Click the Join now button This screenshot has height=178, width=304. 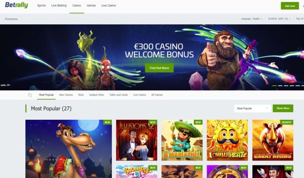click(290, 6)
